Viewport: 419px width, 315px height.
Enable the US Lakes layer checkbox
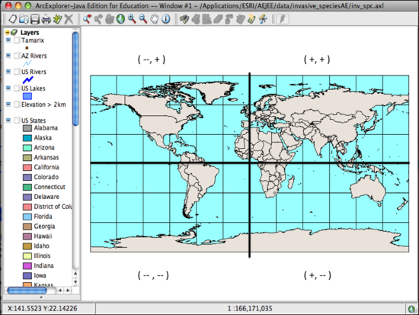click(x=17, y=88)
